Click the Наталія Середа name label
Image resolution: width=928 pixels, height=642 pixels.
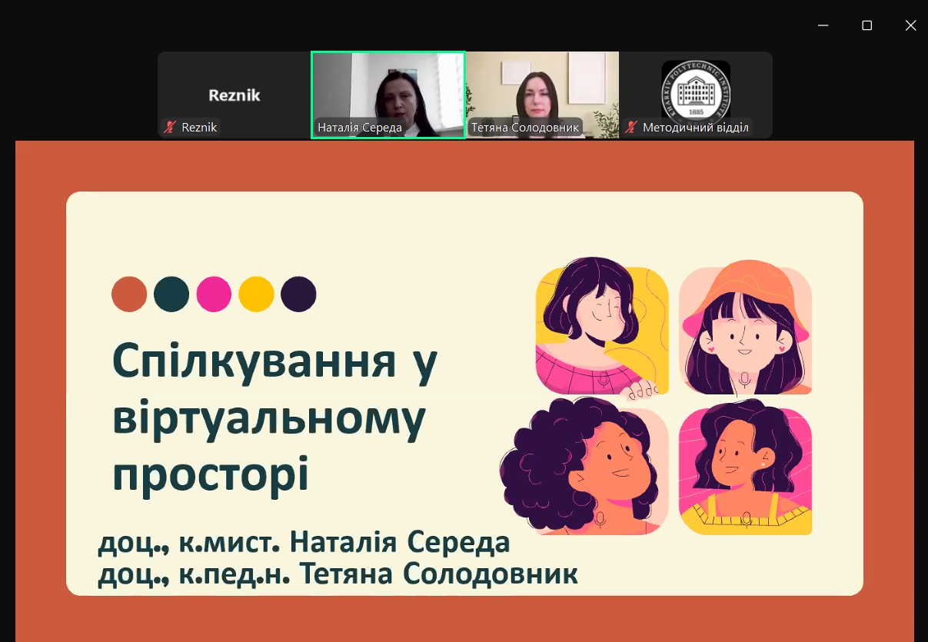tap(360, 128)
